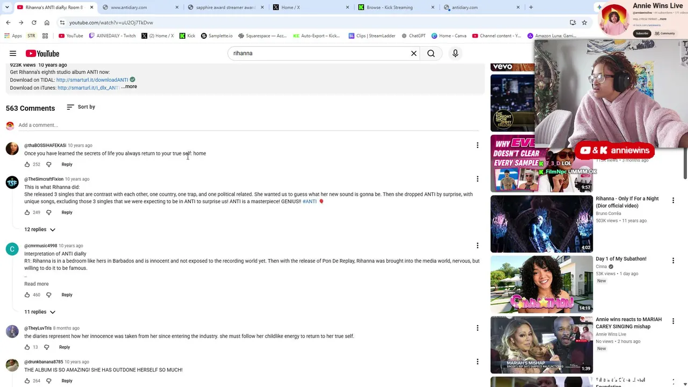
Task: Go to YouTube home via the logo
Action: (42, 53)
